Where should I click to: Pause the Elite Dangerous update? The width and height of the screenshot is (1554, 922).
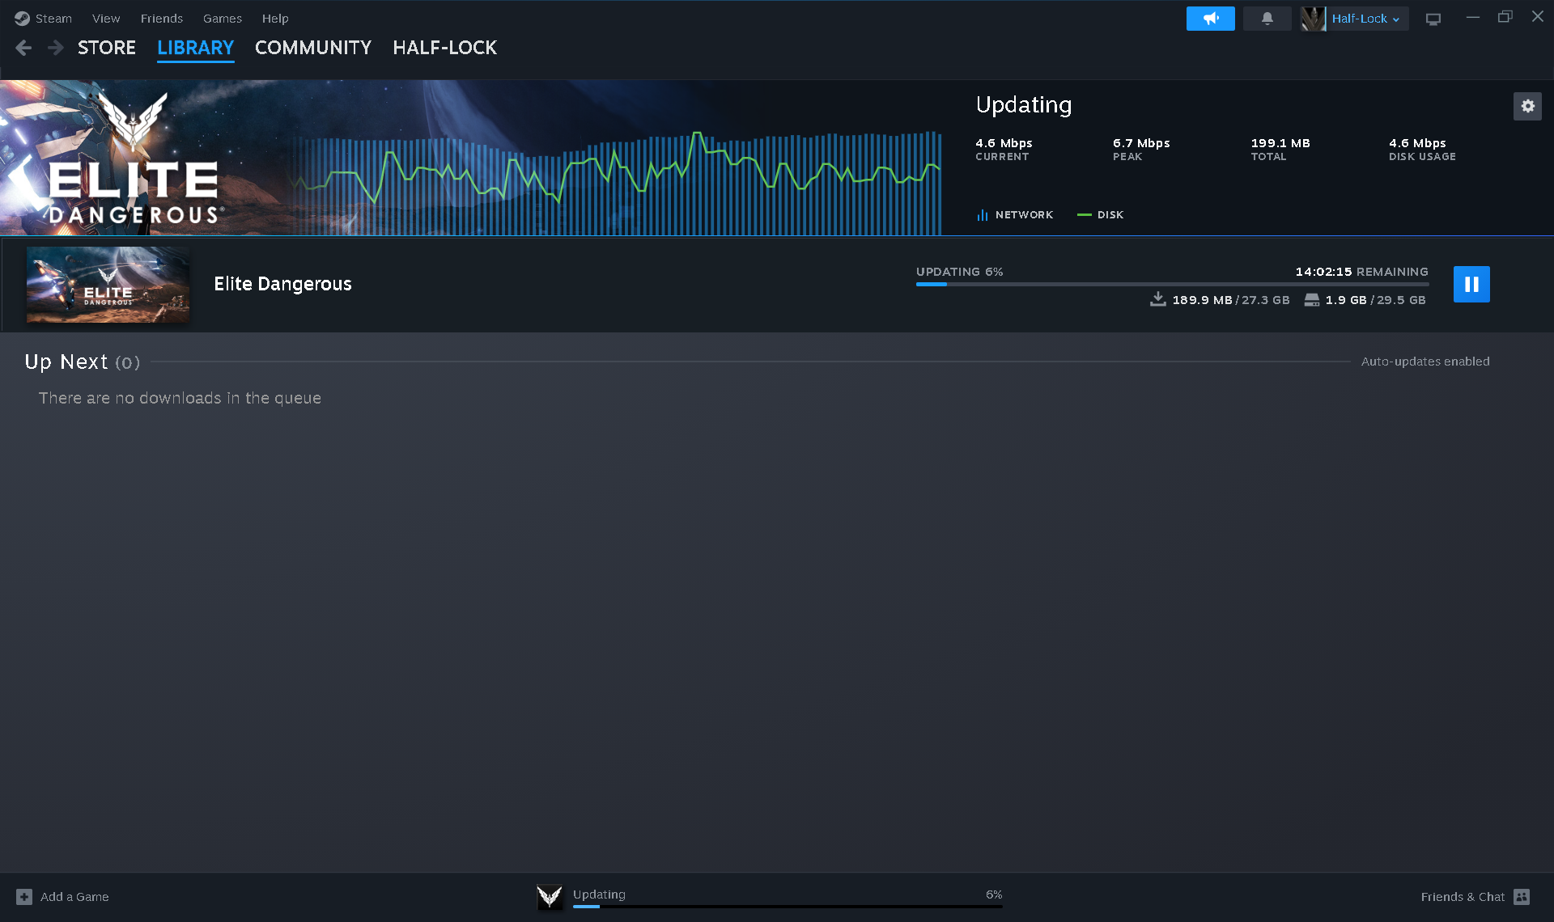1471,284
